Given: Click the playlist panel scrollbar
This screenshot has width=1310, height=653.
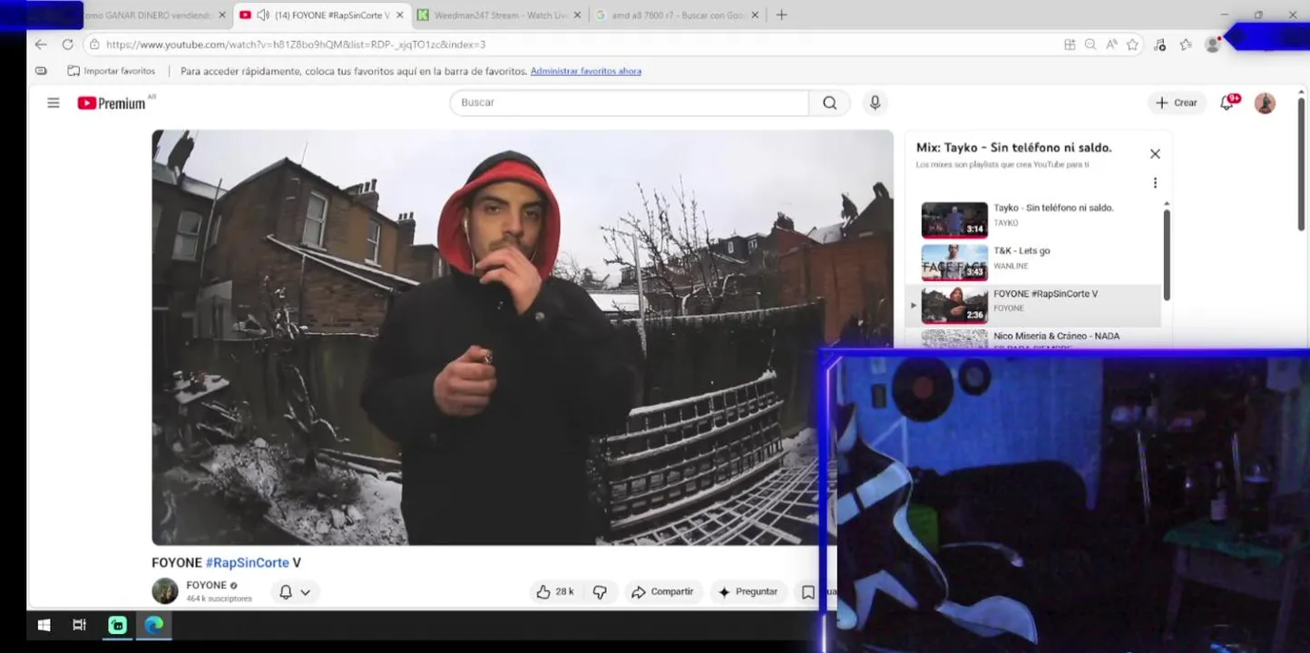Looking at the screenshot, I should [1167, 254].
